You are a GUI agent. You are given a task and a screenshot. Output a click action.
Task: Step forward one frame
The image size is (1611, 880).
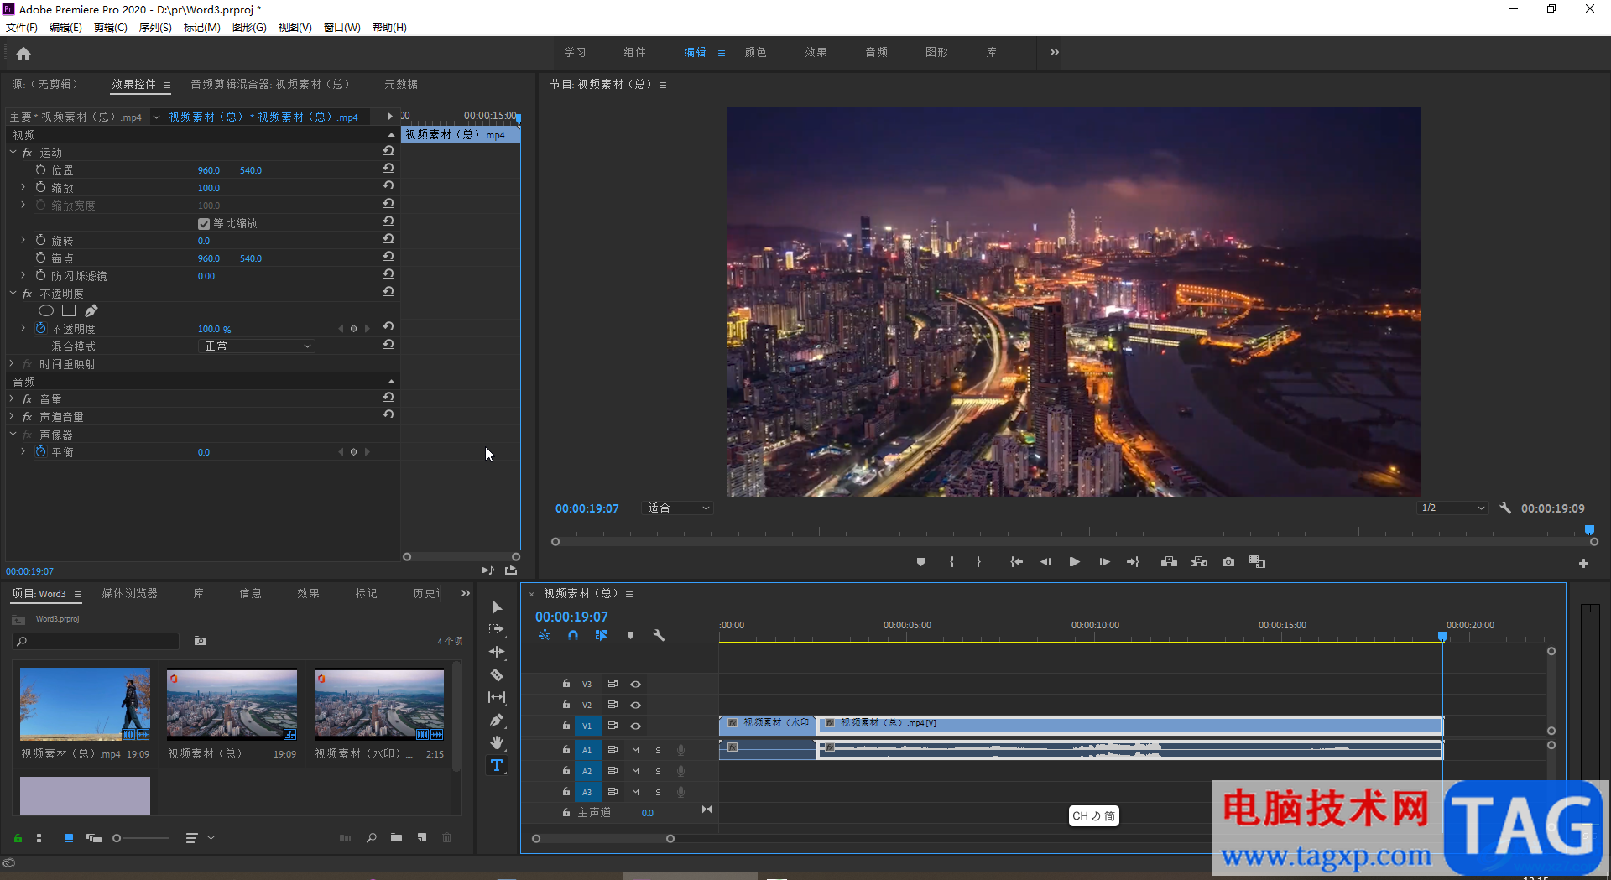tap(1104, 562)
